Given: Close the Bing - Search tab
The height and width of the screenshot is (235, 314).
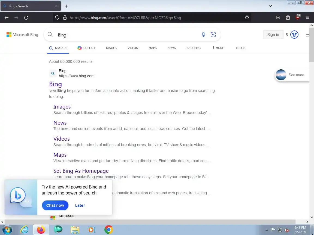Looking at the screenshot, I should click(56, 6).
